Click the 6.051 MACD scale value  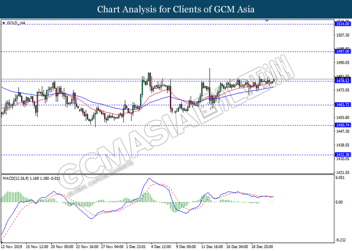[340, 178]
